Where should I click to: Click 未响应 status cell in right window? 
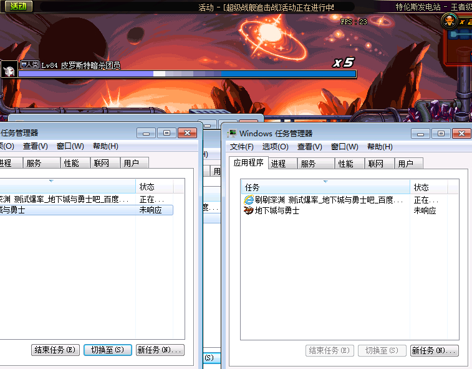point(425,210)
